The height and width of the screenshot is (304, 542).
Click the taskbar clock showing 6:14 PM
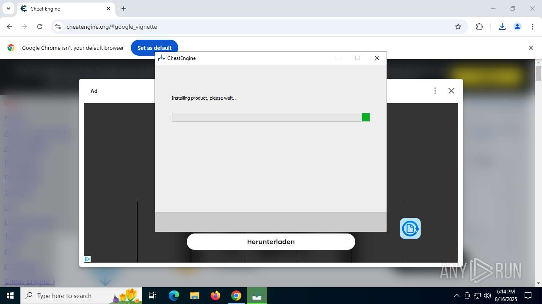click(506, 296)
